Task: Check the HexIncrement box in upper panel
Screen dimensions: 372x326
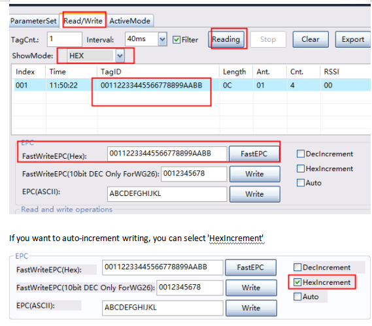Action: click(300, 169)
